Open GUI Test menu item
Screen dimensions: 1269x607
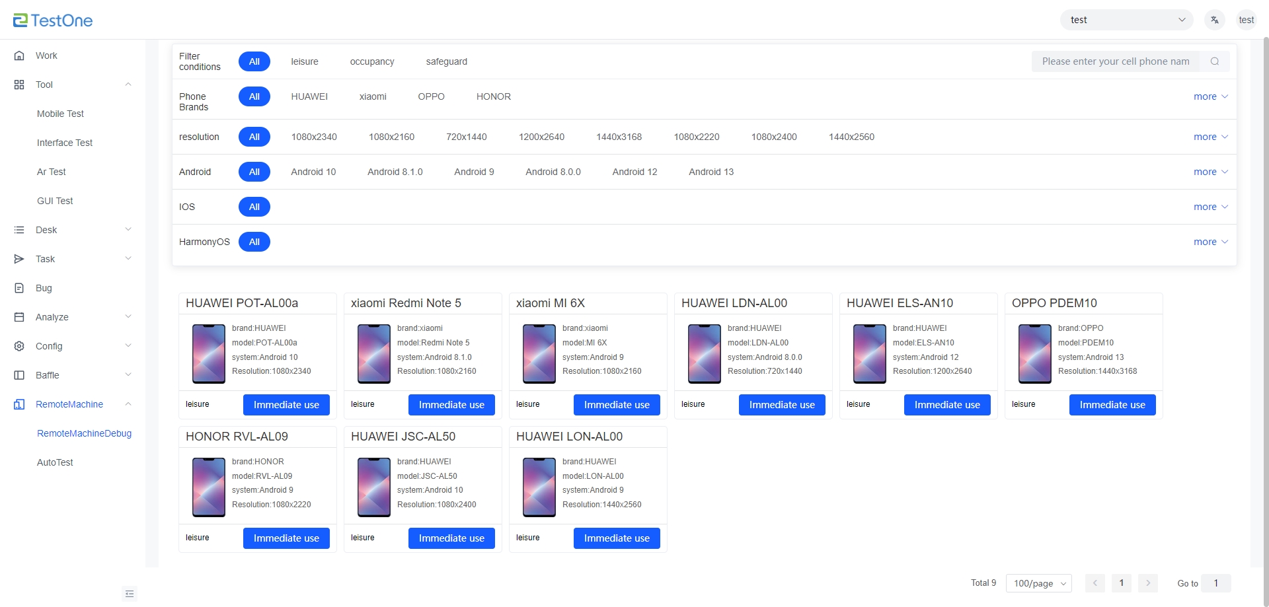(x=55, y=201)
